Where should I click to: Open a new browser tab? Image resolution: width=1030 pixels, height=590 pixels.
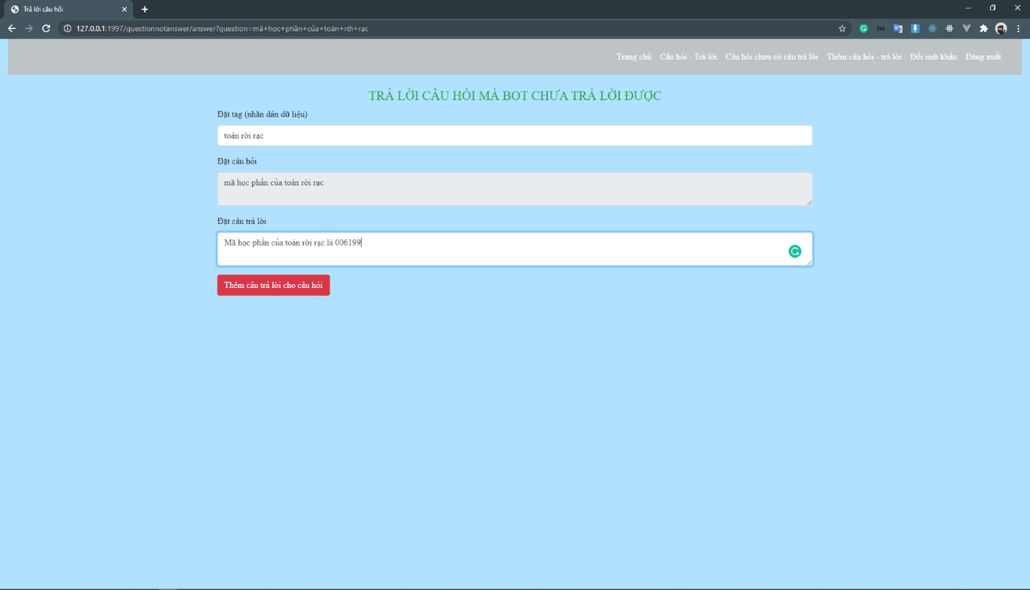(x=145, y=9)
